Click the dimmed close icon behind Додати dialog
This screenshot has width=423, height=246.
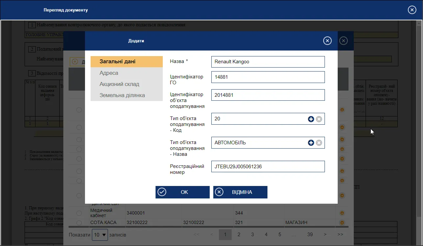coord(343,41)
